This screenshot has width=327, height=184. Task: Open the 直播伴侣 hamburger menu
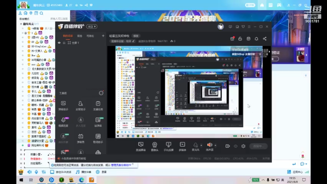249,27
